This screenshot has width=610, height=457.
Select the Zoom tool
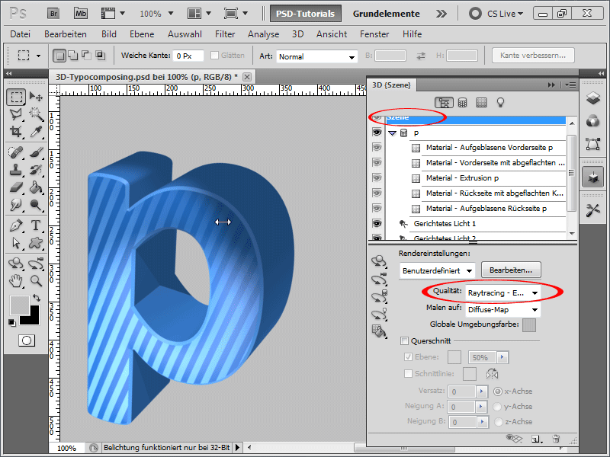(x=36, y=280)
